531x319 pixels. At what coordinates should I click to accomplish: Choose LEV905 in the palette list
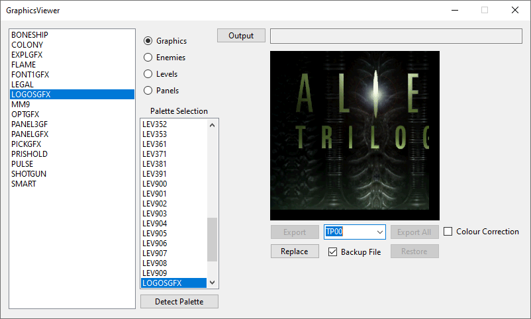173,234
